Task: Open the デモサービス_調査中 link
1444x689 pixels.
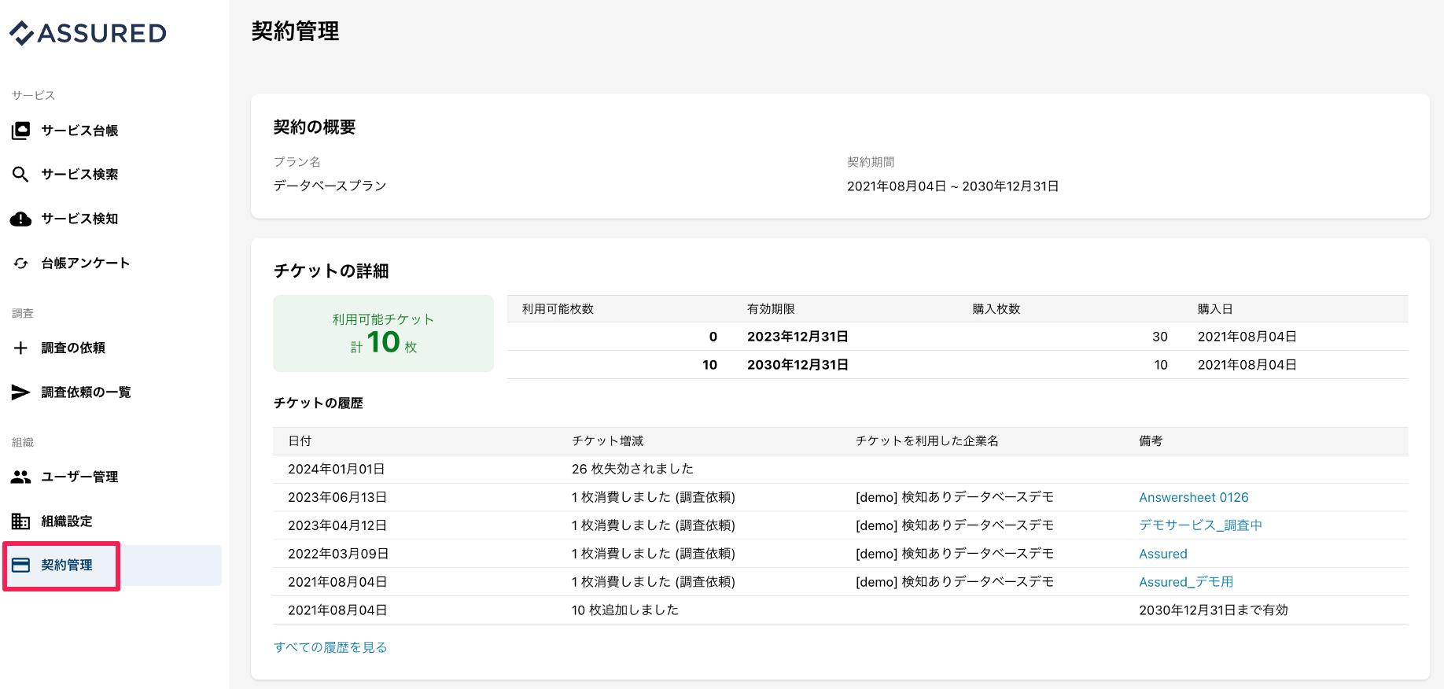Action: (x=1200, y=525)
